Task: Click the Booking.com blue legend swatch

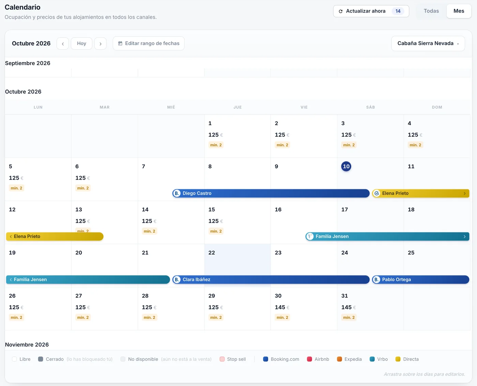Action: (266, 359)
